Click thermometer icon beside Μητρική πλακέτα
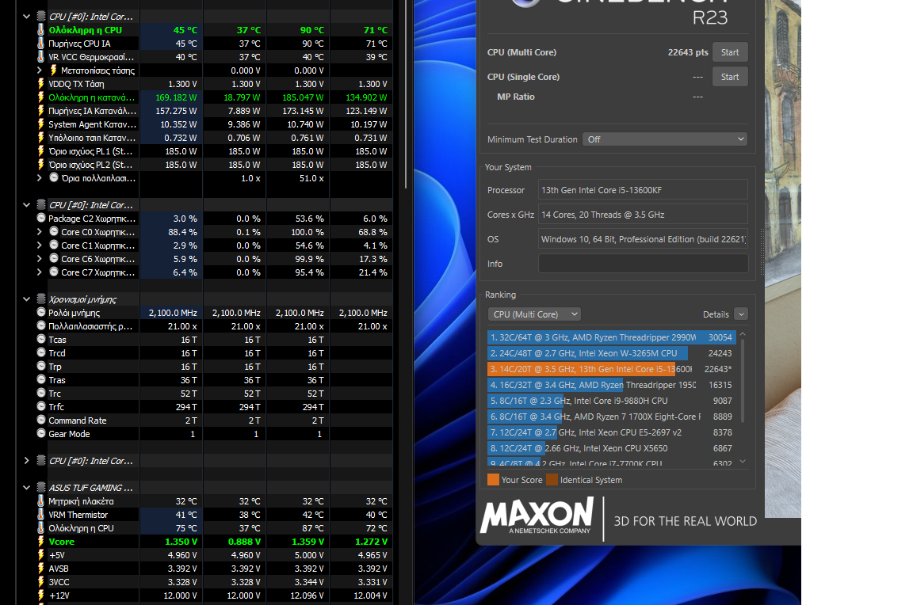The width and height of the screenshot is (913, 605). click(40, 501)
